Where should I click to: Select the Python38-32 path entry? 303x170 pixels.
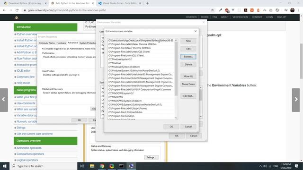(x=141, y=41)
